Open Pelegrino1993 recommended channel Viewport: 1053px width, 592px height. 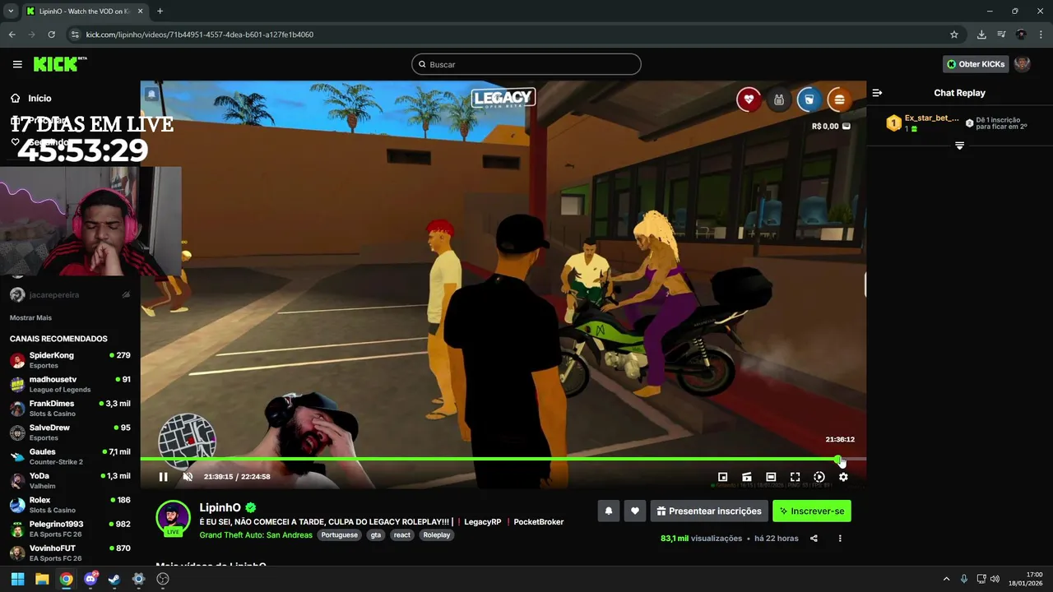pos(70,529)
